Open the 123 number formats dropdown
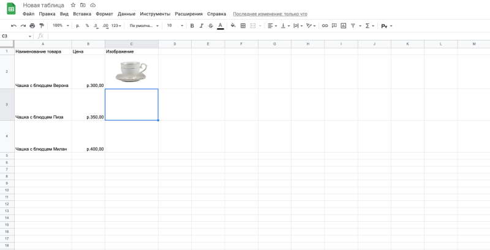The image size is (490, 250). pos(116,26)
